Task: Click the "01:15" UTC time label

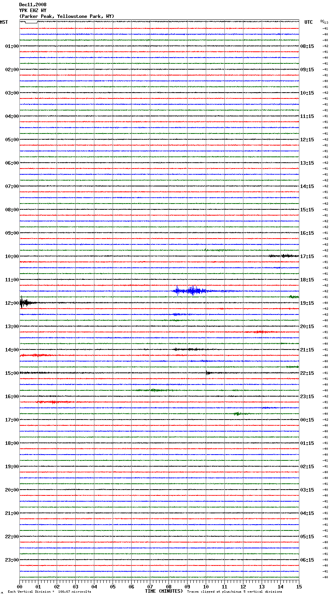Action: pos(307,443)
